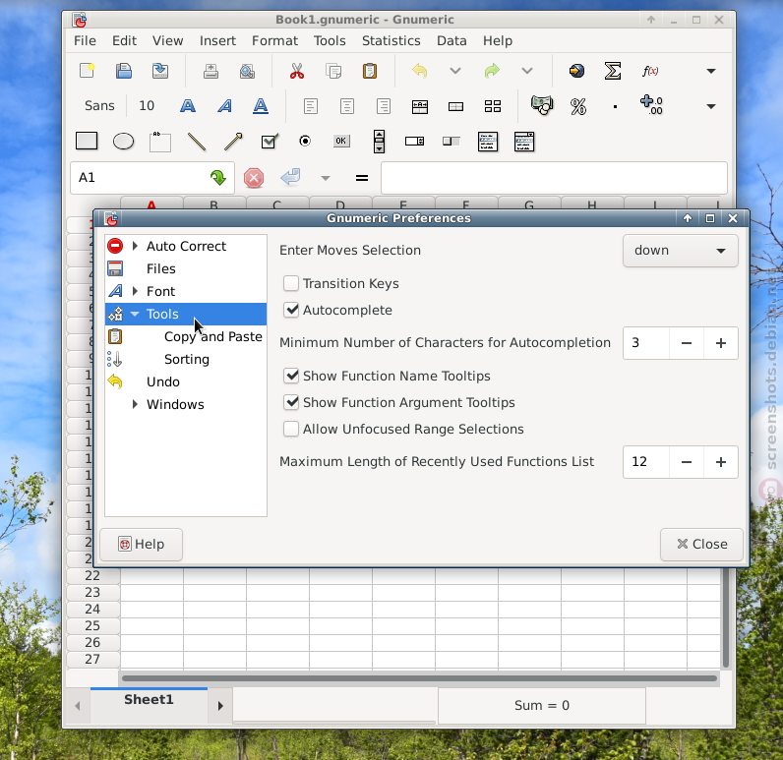Apply percent number format

point(578,106)
